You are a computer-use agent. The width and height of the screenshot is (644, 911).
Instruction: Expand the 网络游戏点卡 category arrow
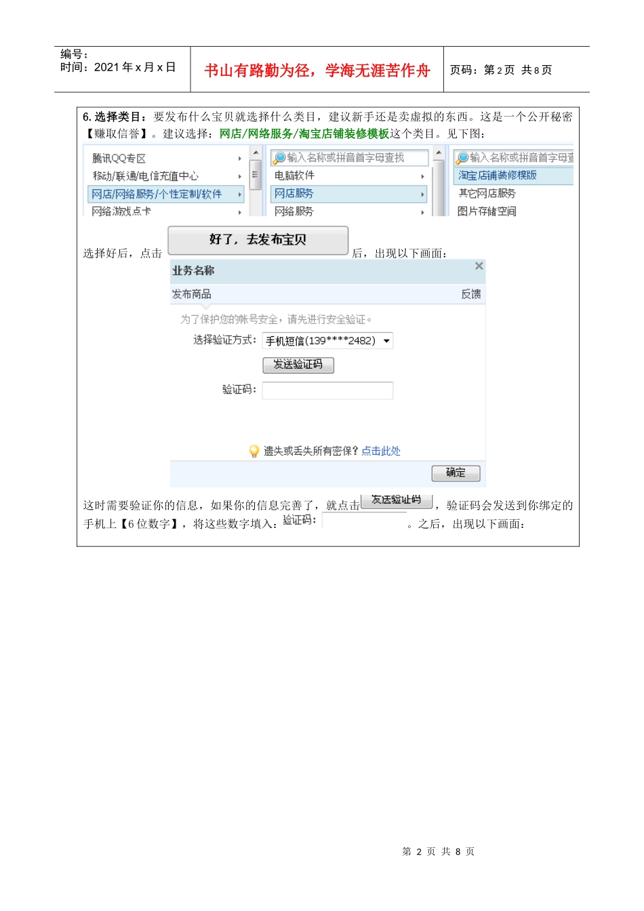240,212
